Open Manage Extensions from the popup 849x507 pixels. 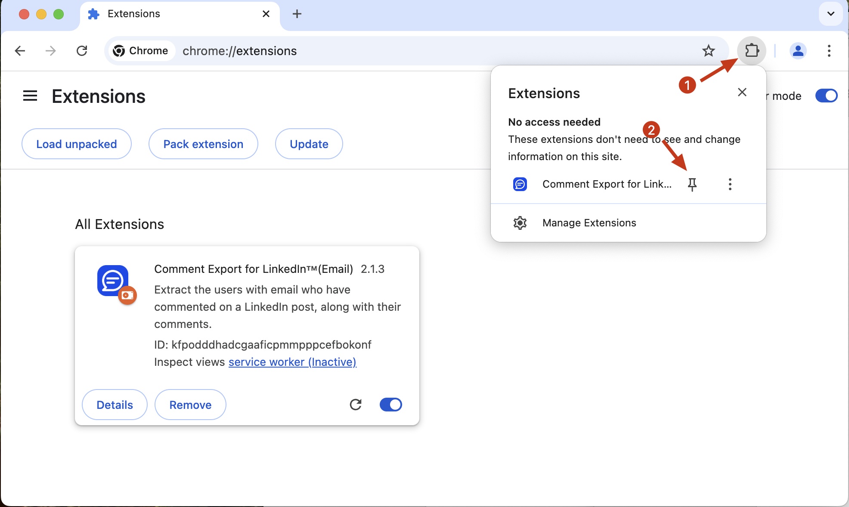coord(628,223)
